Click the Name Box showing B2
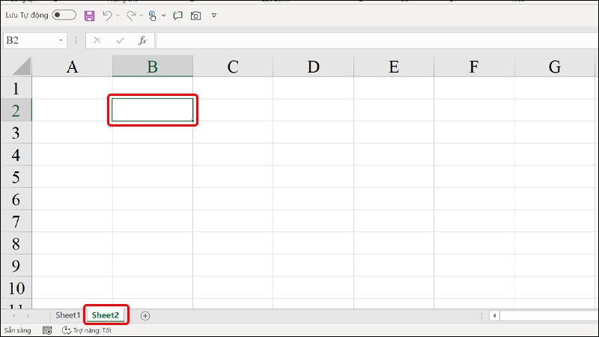This screenshot has width=599, height=337. point(31,40)
